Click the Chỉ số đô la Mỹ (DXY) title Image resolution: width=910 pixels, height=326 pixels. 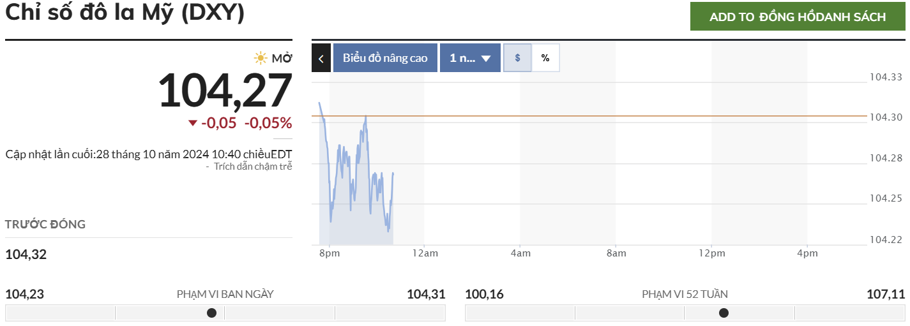[x=125, y=13]
